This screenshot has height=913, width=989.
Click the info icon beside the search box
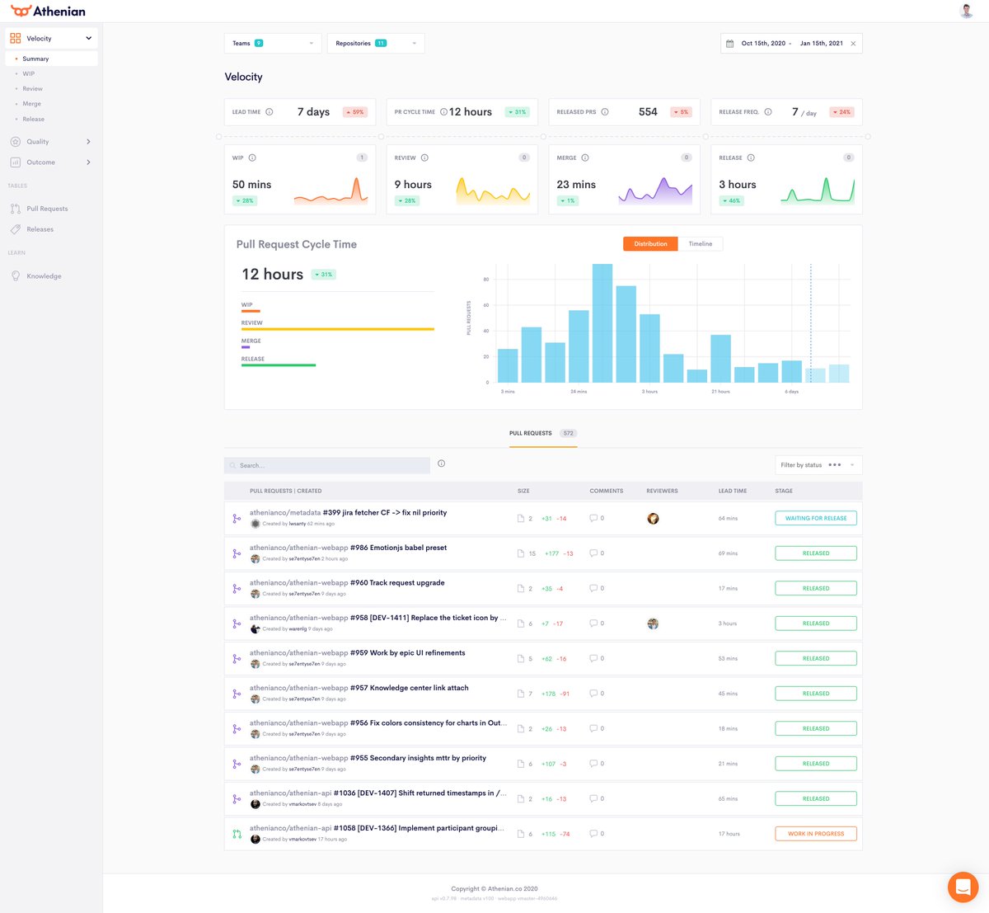pos(442,464)
